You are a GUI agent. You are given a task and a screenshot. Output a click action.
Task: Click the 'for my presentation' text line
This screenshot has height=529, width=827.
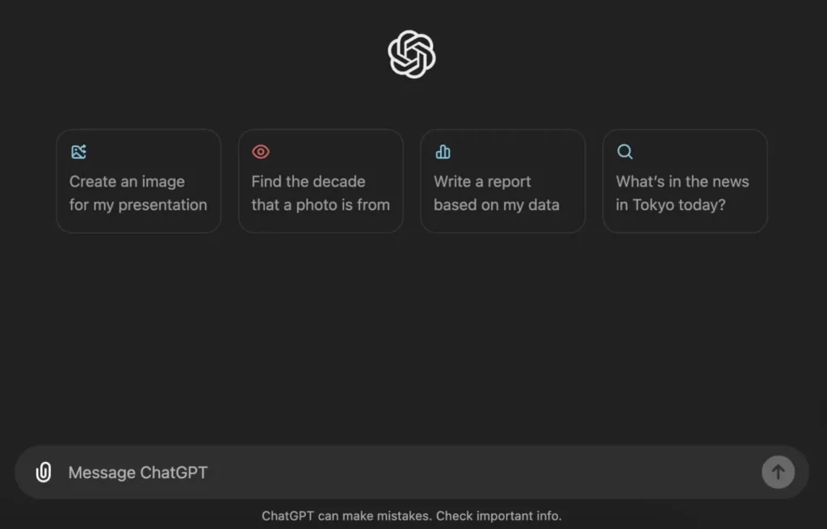138,205
